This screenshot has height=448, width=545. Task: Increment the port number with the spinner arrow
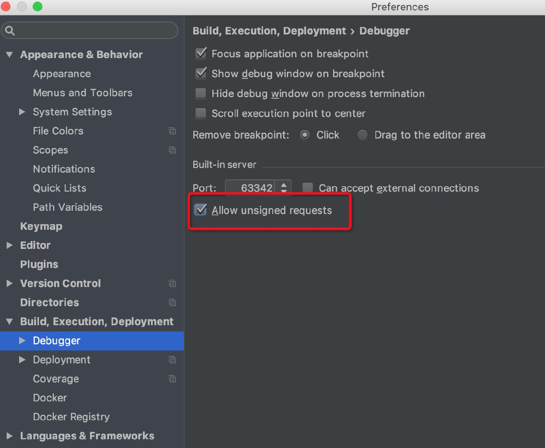(284, 185)
